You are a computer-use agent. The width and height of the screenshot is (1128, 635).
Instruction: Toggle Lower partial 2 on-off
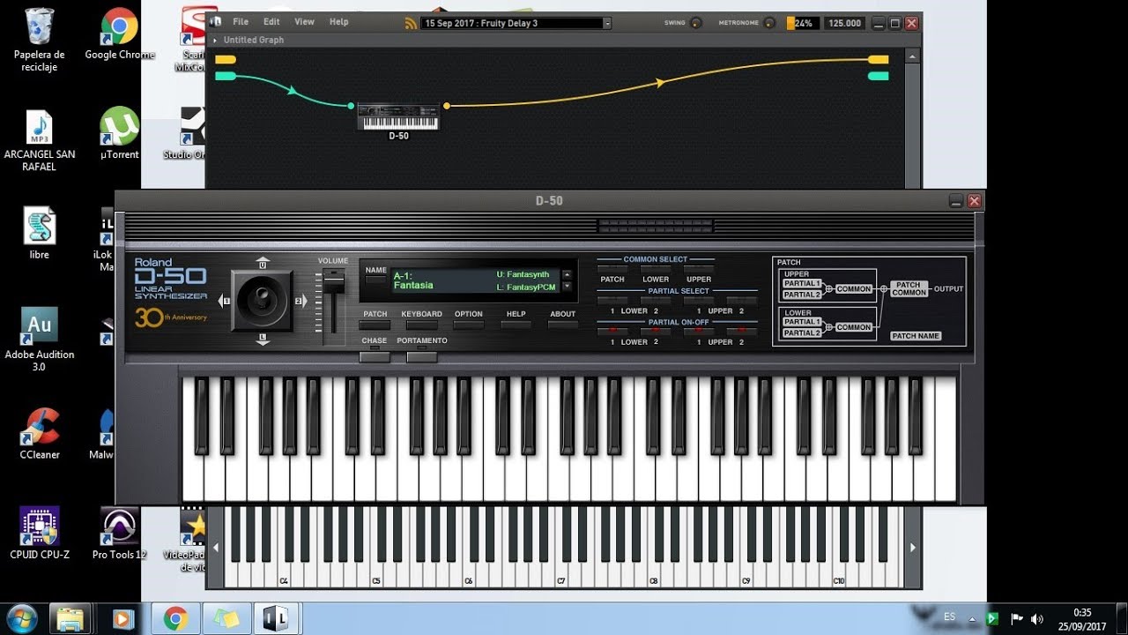point(656,332)
